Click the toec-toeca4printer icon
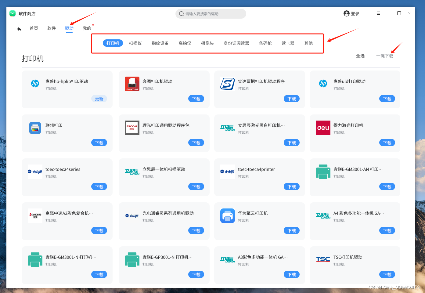425x293 pixels. click(228, 172)
